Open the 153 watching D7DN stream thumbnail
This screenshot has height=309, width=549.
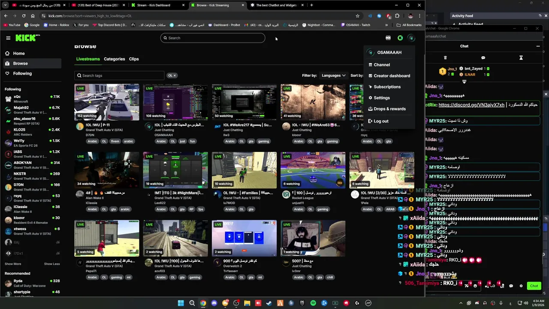coord(107,102)
